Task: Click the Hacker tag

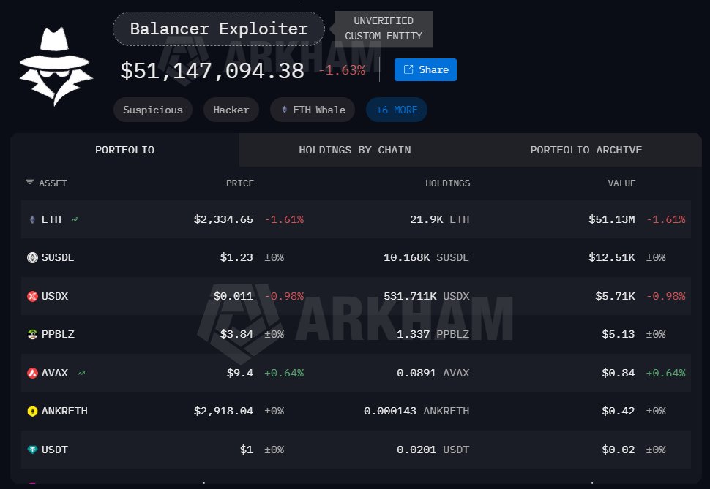Action: click(231, 110)
